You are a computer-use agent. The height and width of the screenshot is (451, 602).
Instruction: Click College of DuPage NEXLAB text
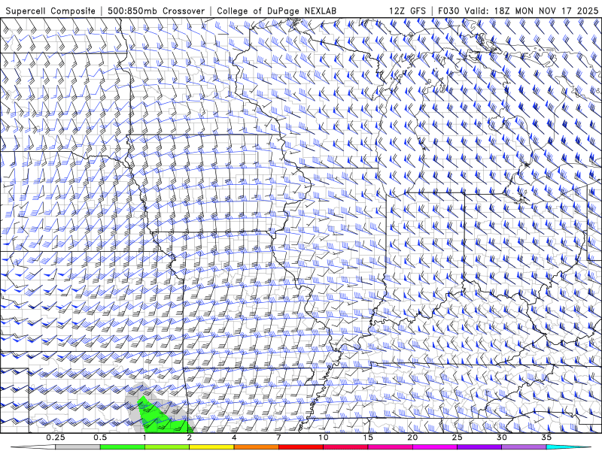pyautogui.click(x=276, y=11)
